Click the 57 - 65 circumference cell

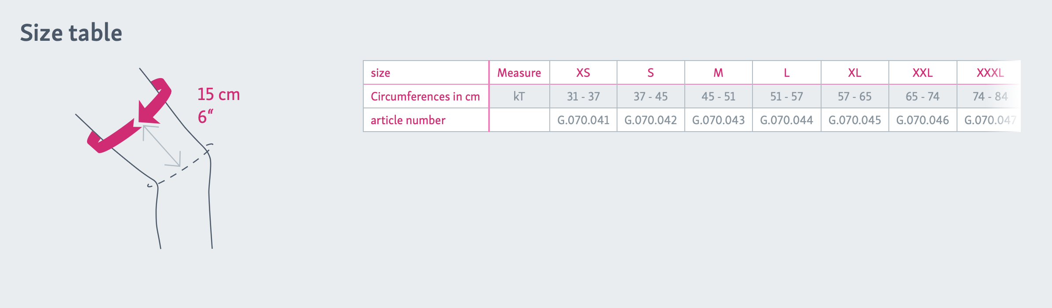[x=855, y=97]
